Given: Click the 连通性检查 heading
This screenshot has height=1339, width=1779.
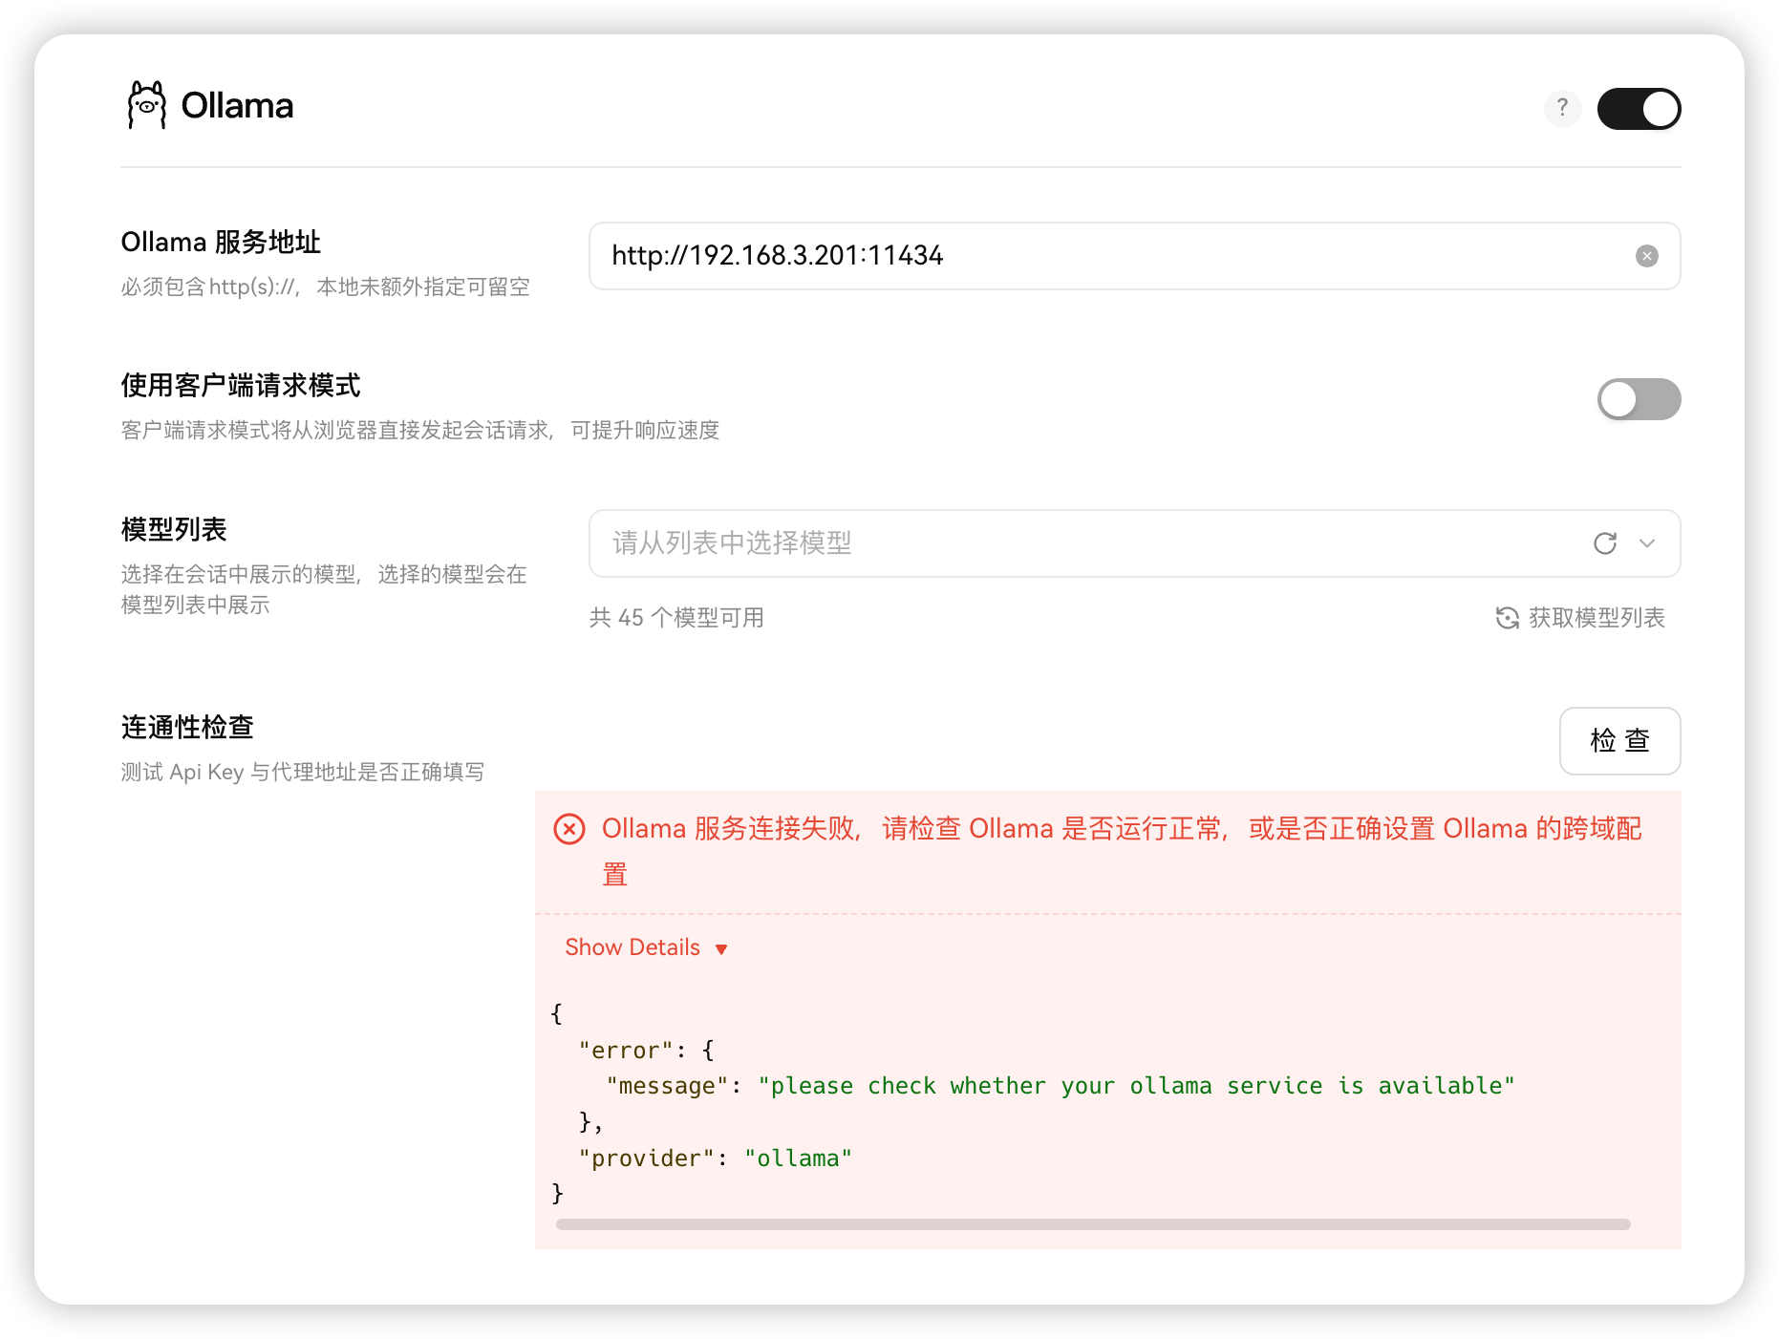Looking at the screenshot, I should (187, 728).
